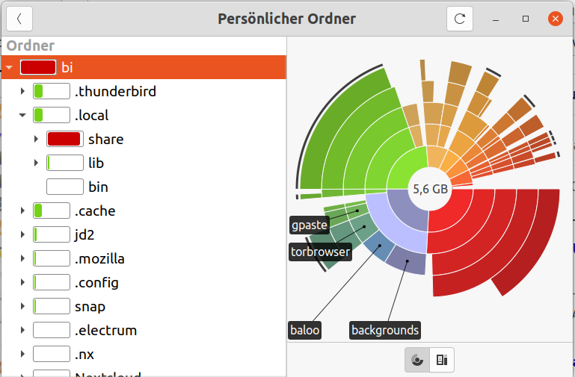The image size is (575, 377).
Task: Collapse the .local folder
Action: [x=22, y=116]
